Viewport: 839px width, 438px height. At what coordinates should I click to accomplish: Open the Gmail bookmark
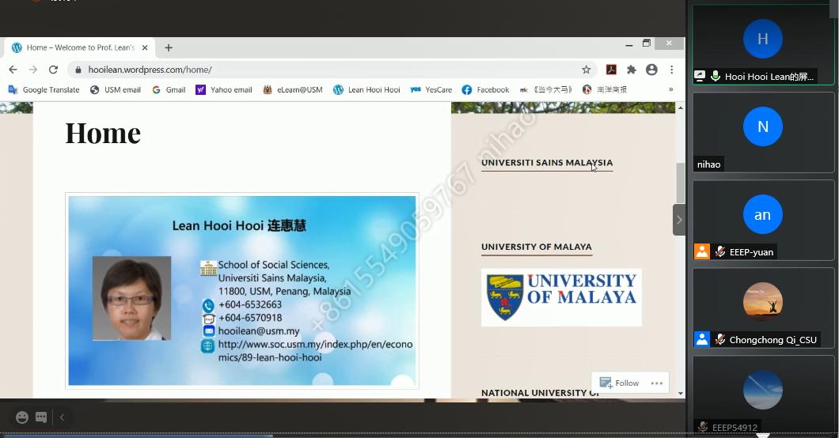[x=169, y=90]
